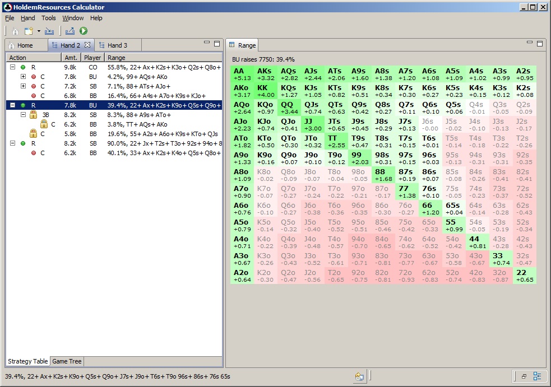Screen dimensions: 551x387
Task: Click the A2s +0.95 range cell
Action: (525, 74)
